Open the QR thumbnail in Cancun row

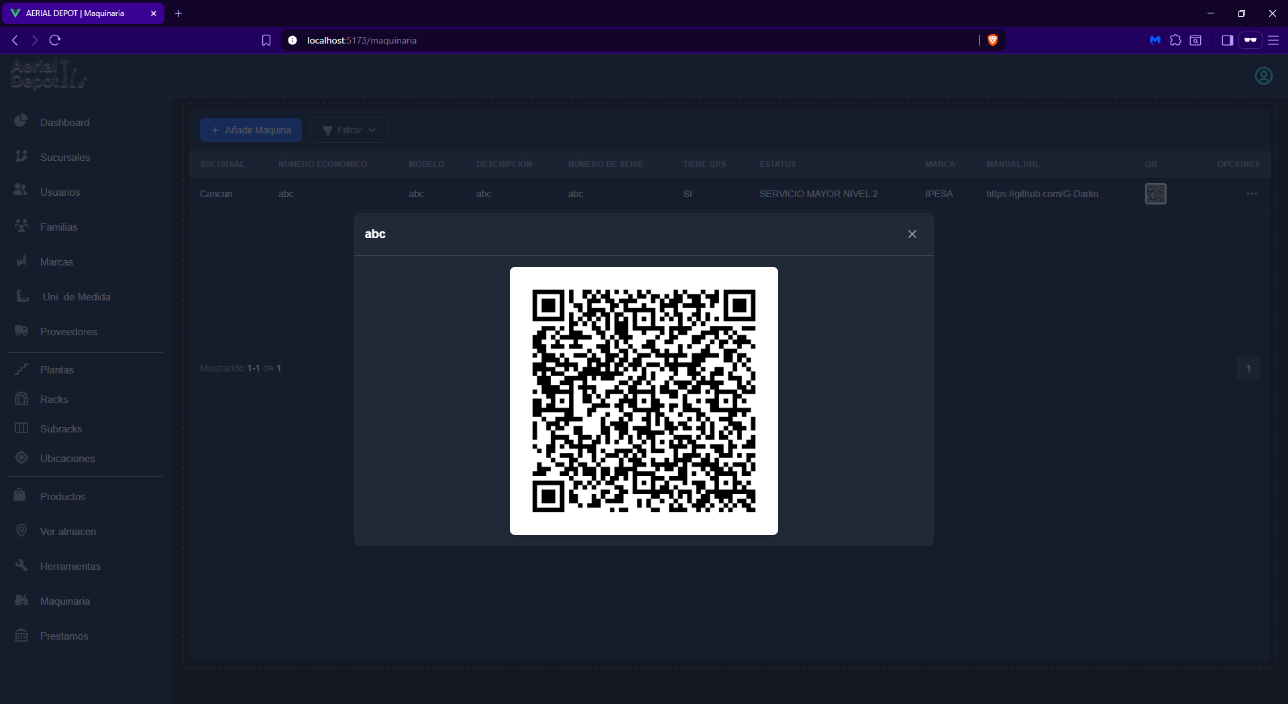pos(1155,194)
